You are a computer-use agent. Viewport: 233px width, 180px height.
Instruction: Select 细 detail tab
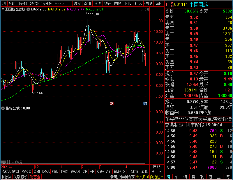(x=185, y=177)
